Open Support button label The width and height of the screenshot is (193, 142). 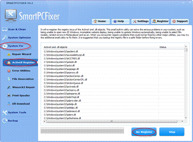pos(182,21)
